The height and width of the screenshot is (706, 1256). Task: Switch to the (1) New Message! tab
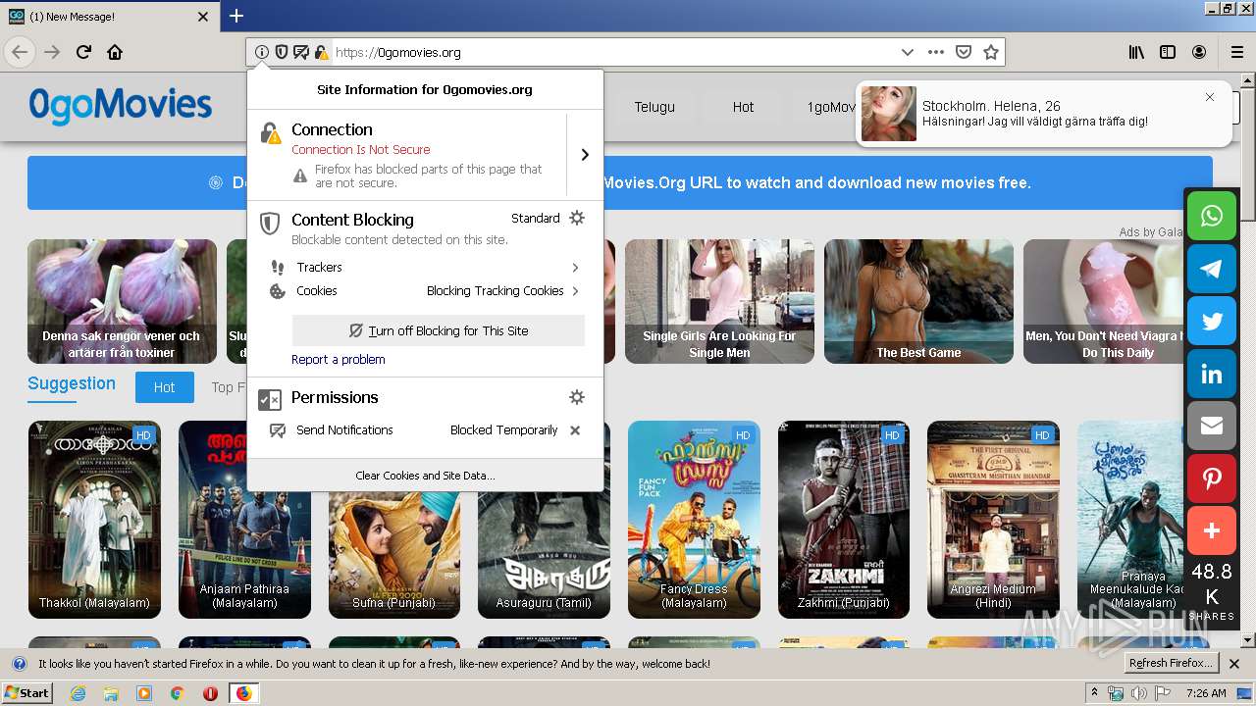pyautogui.click(x=110, y=17)
